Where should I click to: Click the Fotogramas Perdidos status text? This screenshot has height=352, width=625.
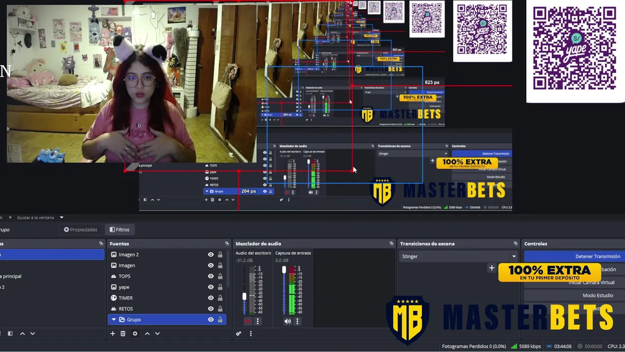[x=474, y=346]
